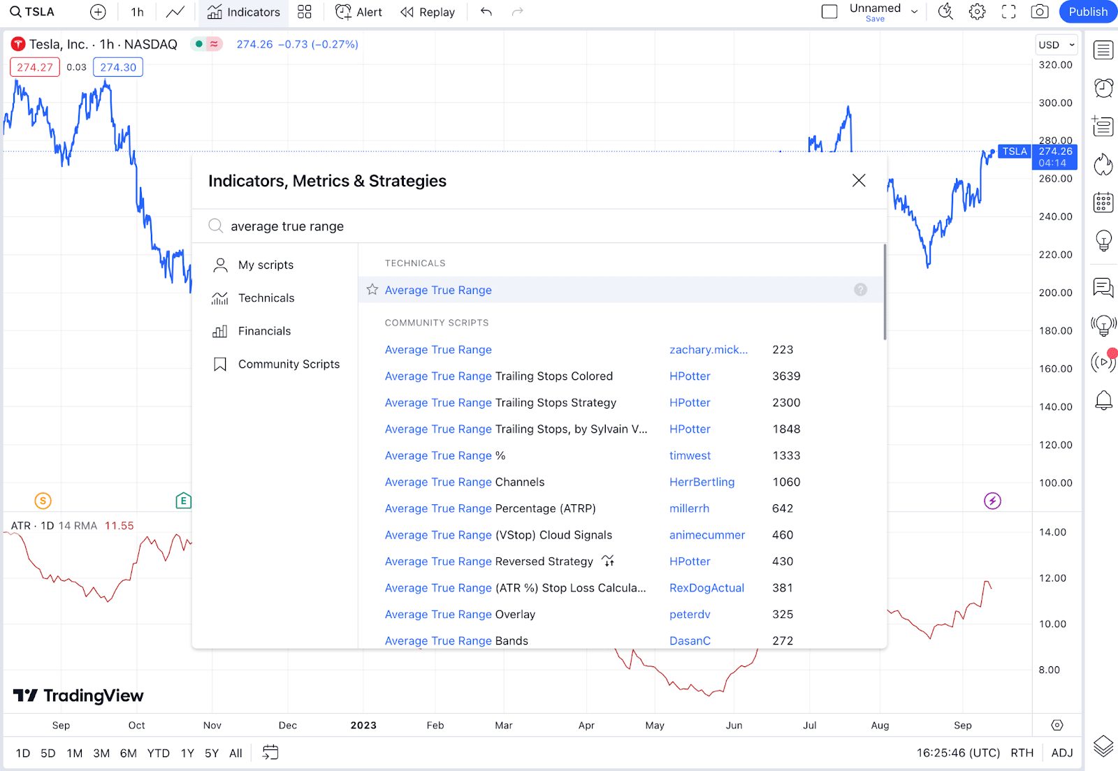Click the 274.30 buy price button

[x=118, y=68]
